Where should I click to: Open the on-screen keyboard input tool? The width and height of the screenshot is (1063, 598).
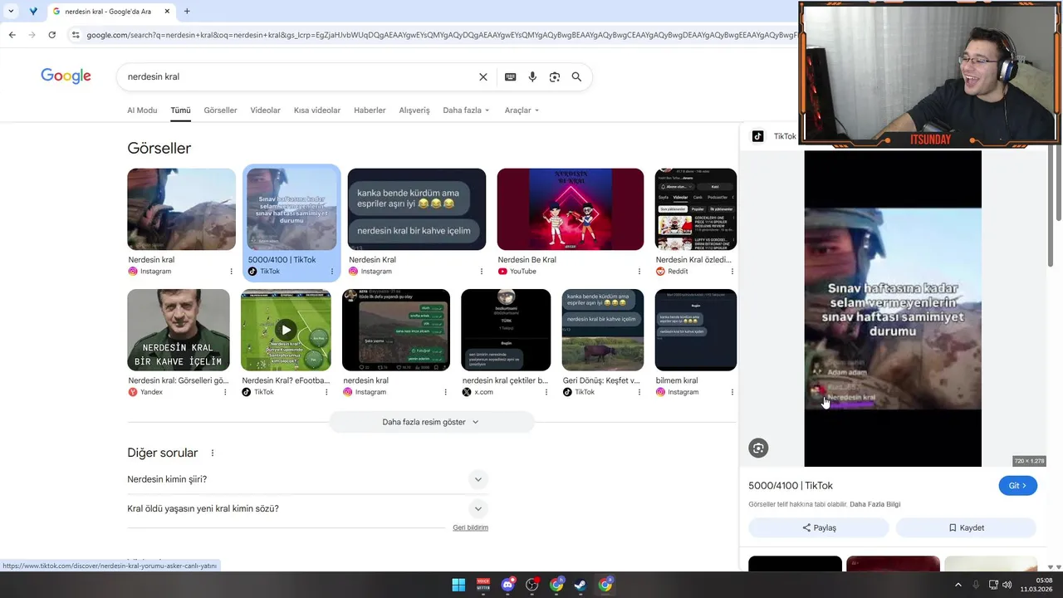tap(510, 77)
